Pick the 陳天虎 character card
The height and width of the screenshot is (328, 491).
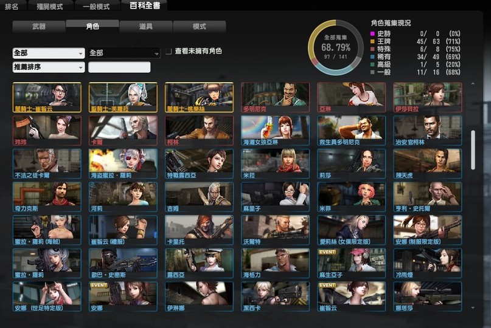pos(428,163)
